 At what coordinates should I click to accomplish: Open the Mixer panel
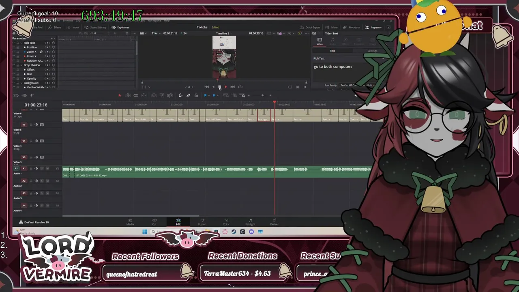pos(332,27)
